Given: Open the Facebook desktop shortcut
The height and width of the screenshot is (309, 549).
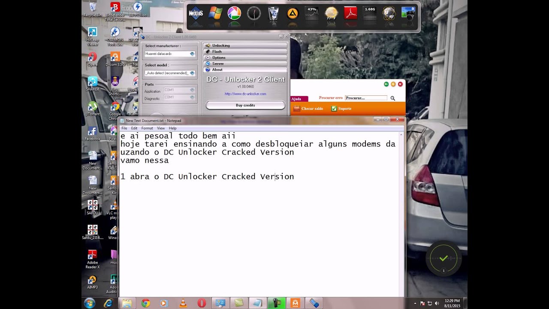Looking at the screenshot, I should (x=92, y=134).
